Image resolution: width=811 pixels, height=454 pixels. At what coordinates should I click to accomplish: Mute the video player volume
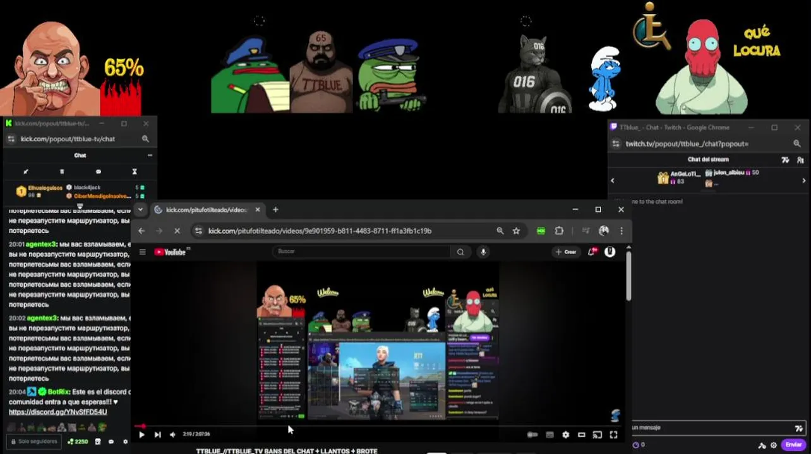(172, 434)
